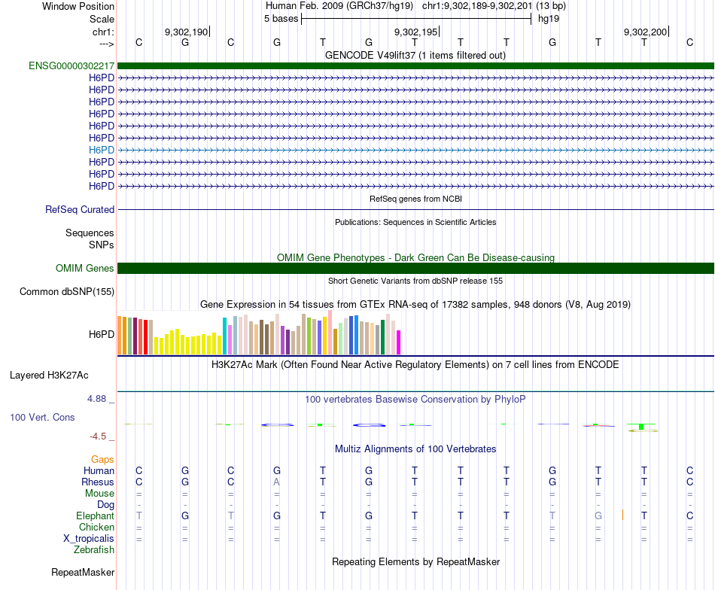Click the Rhesus mismatched A base

tap(277, 482)
